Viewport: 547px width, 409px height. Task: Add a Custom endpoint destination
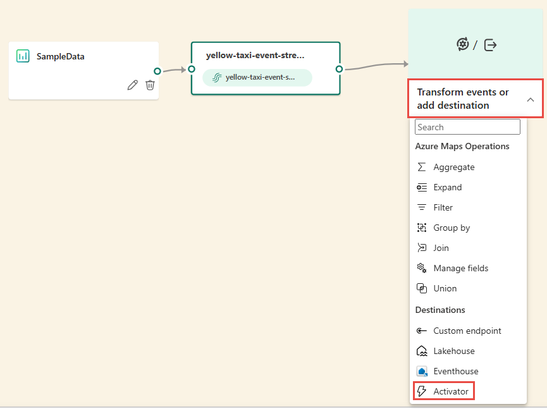point(467,331)
